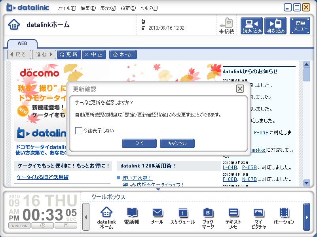
Task: Close the 更新確認 dialog with X
Action: click(240, 89)
